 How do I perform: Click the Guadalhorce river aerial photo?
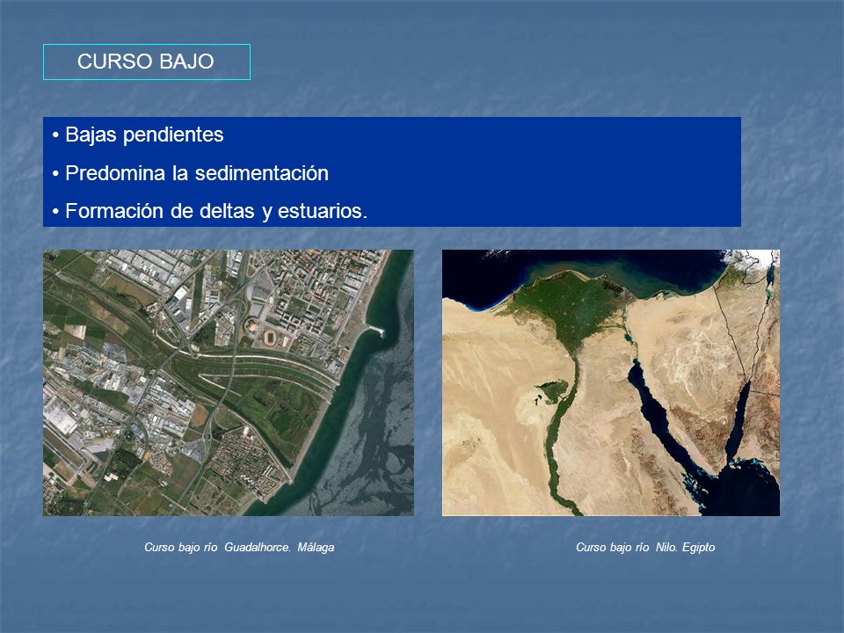229,382
